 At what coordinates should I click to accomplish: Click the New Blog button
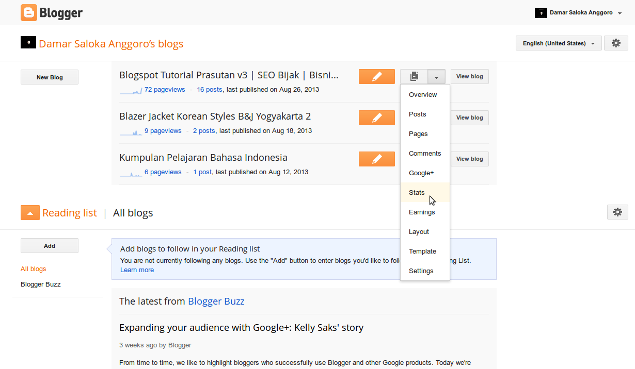coord(49,76)
